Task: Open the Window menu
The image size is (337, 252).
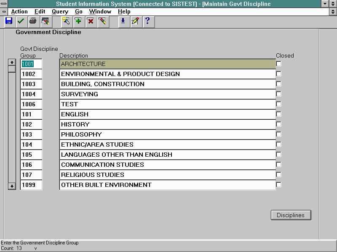Action: pos(100,12)
